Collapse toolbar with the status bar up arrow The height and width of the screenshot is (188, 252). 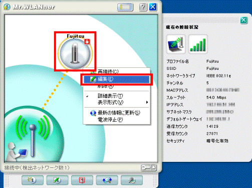154,167
